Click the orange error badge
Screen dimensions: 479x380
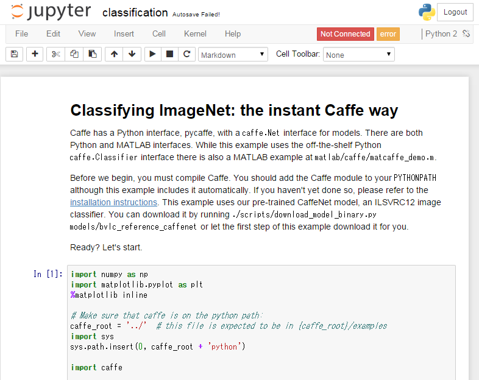[388, 34]
